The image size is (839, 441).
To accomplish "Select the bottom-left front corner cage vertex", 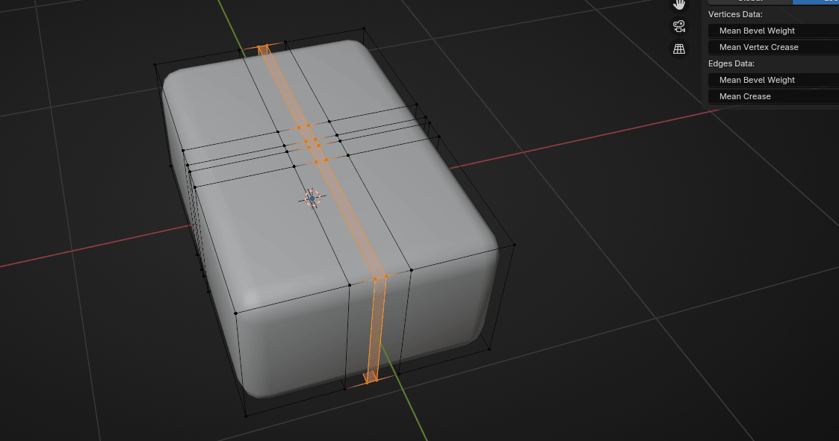I will pos(246,416).
